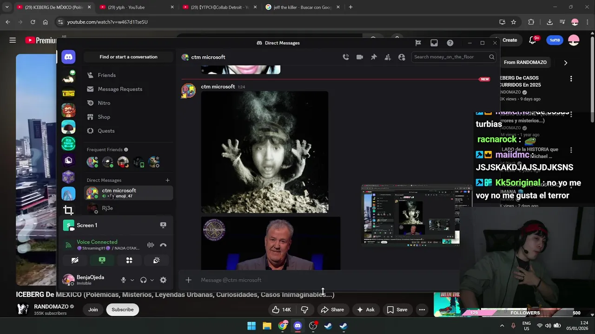The image size is (595, 334).
Task: Disconnect from voice with the hang-up icon
Action: point(163,245)
